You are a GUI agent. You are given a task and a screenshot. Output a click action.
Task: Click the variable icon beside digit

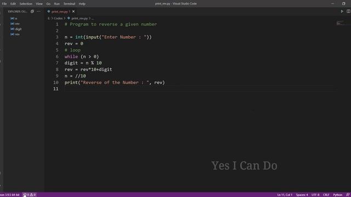tap(12, 29)
